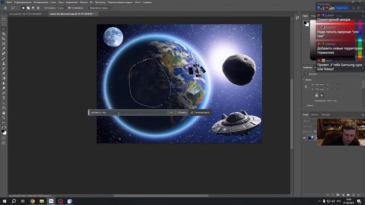This screenshot has height=205, width=365.
Task: Open the edit toolbar three-dots button
Action: coord(4,122)
